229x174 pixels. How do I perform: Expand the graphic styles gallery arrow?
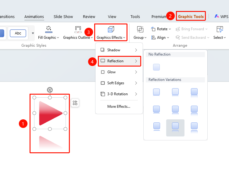[33, 33]
